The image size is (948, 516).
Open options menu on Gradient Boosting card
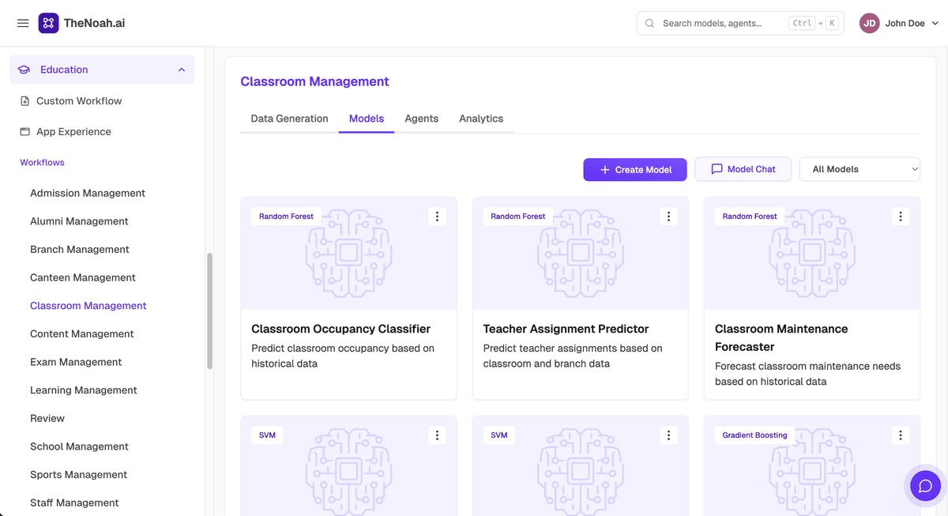[901, 435]
